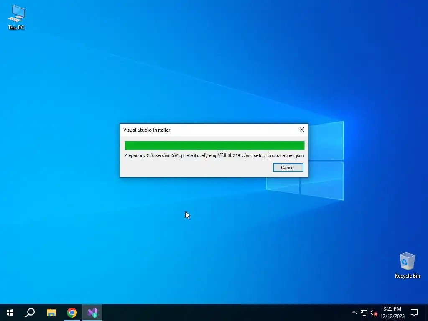Screen dimensions: 428x321
Task: Show hidden system tray icons
Action: pyautogui.click(x=354, y=313)
